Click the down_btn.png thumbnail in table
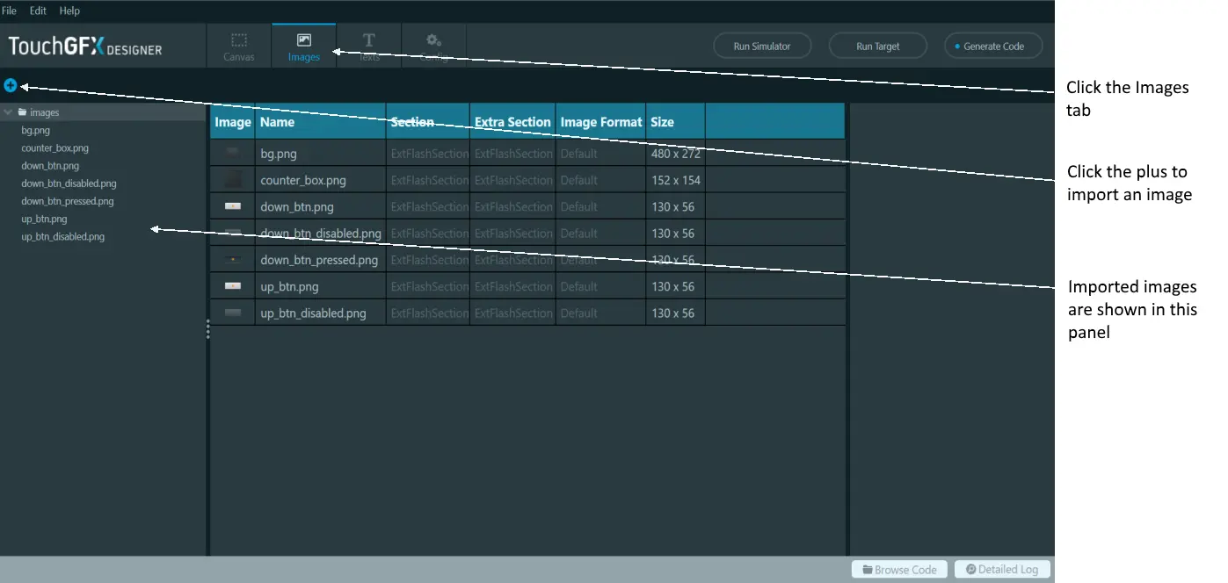Viewport: 1228px width, 583px height. [233, 206]
